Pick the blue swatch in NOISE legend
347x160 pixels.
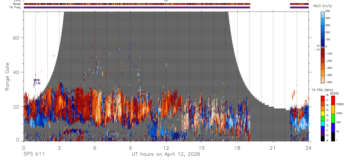(333, 128)
